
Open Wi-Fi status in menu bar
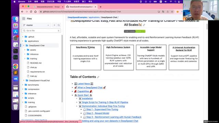point(171,2)
